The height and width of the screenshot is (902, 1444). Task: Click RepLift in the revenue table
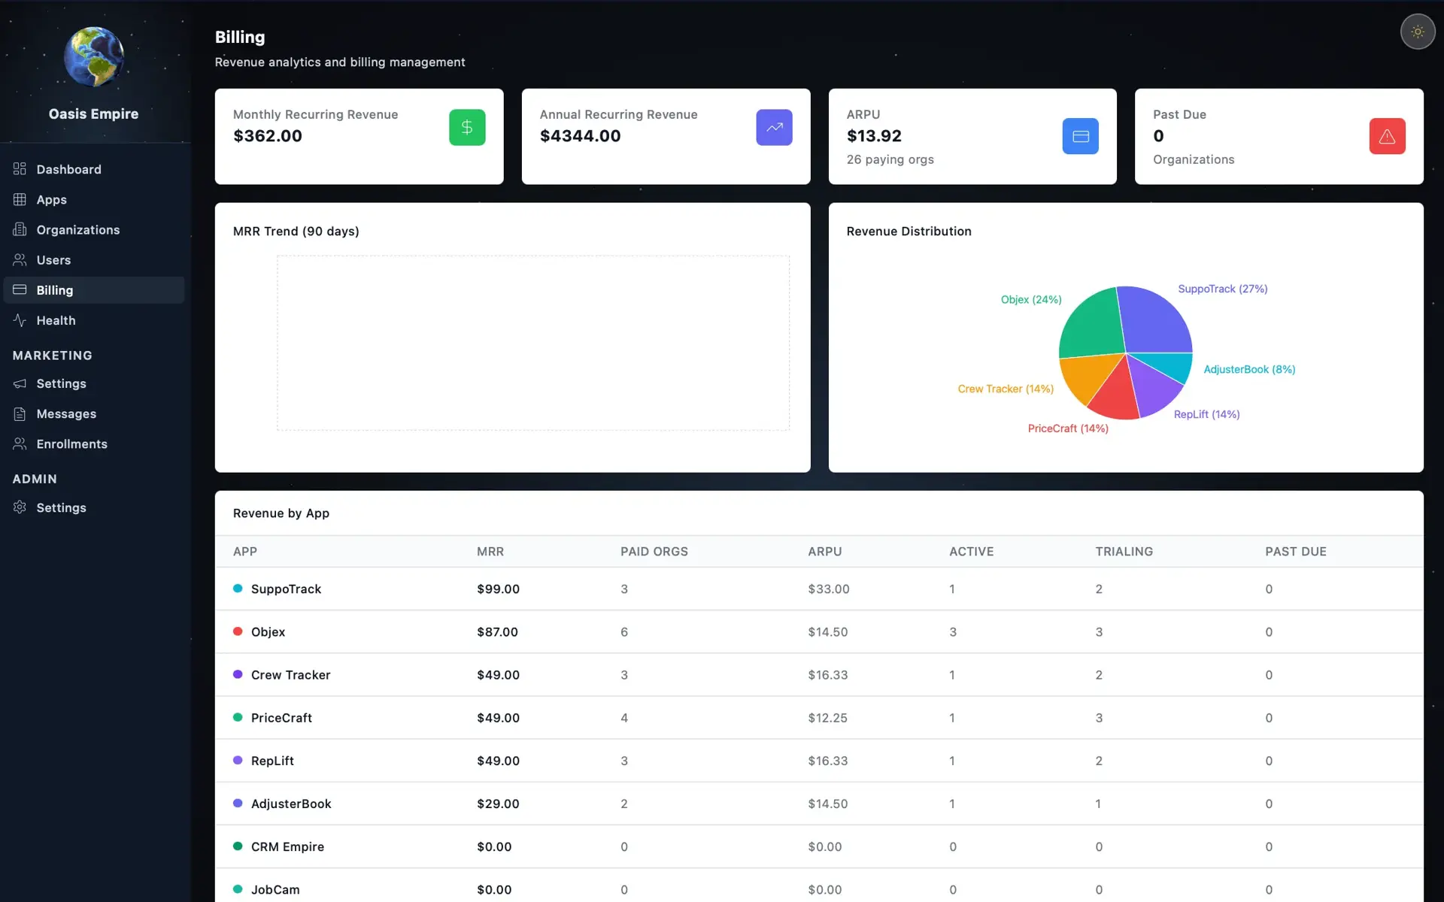[272, 761]
